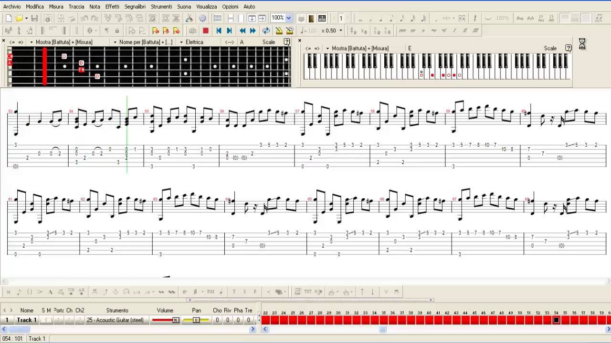The height and width of the screenshot is (343, 611).
Task: Click the track list horizontal scrollbar
Action: (x=129, y=329)
